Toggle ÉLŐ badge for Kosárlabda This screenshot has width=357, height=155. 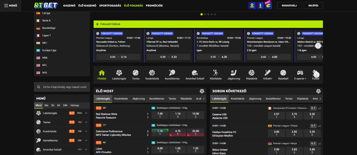point(72,131)
